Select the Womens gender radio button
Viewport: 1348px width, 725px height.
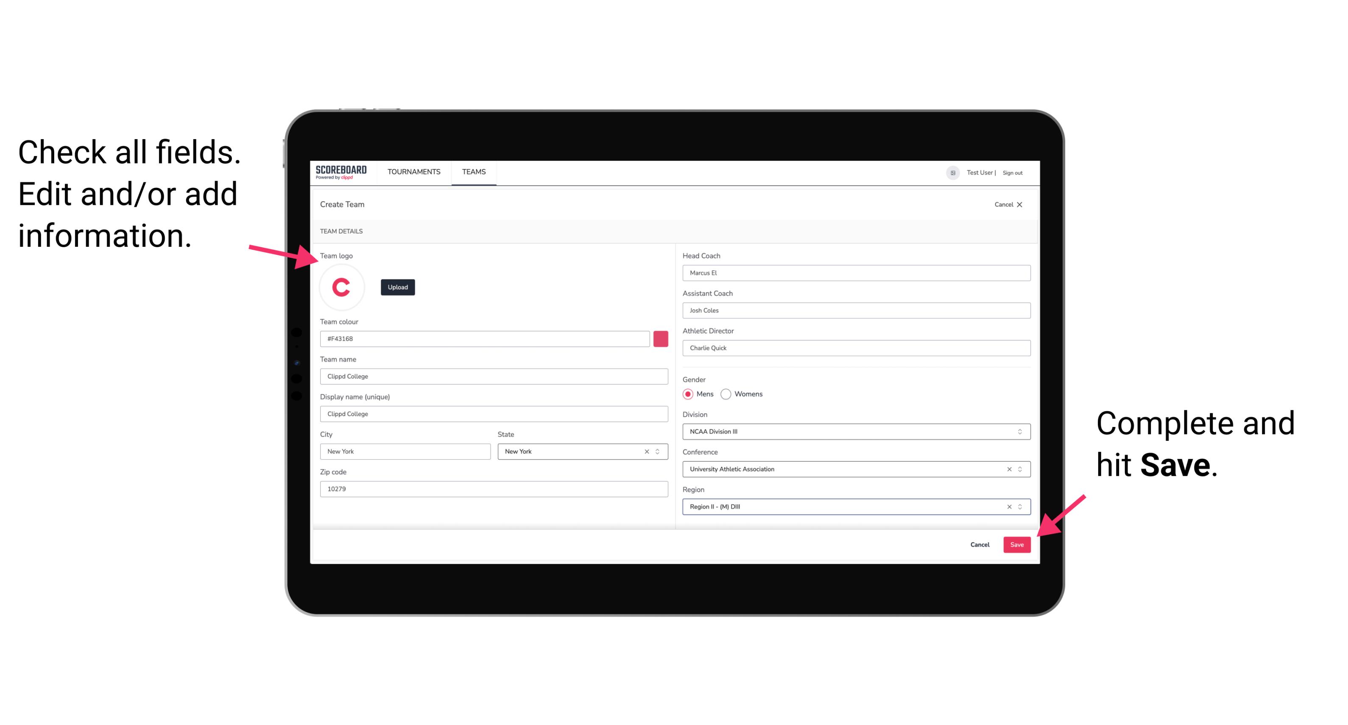point(728,394)
